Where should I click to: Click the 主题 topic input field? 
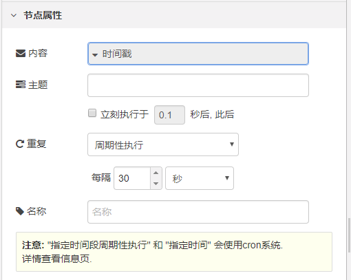(198, 85)
